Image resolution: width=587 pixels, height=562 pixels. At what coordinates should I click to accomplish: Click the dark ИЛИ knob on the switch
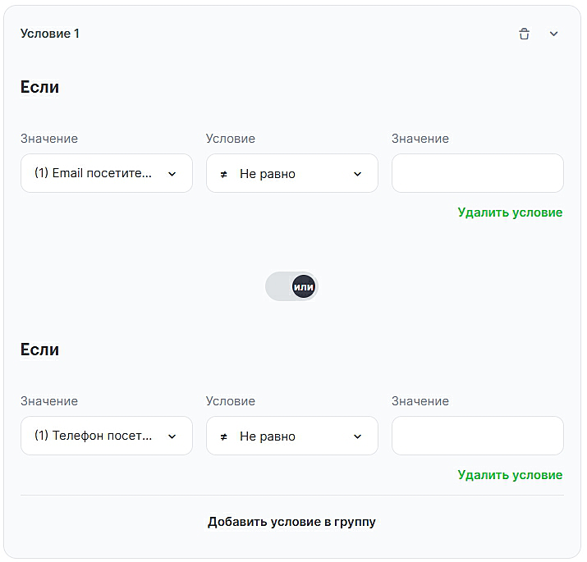[304, 286]
